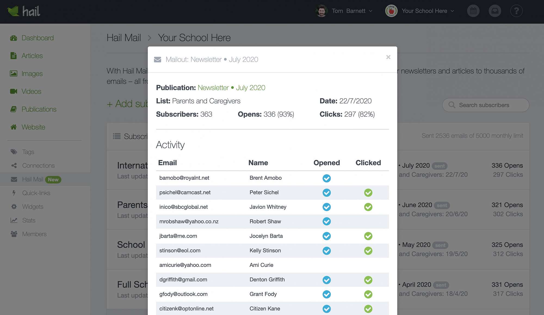Click the Dashboard gauge icon in sidebar

pyautogui.click(x=14, y=38)
